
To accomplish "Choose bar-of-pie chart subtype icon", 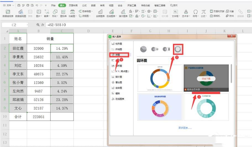I will (x=166, y=49).
